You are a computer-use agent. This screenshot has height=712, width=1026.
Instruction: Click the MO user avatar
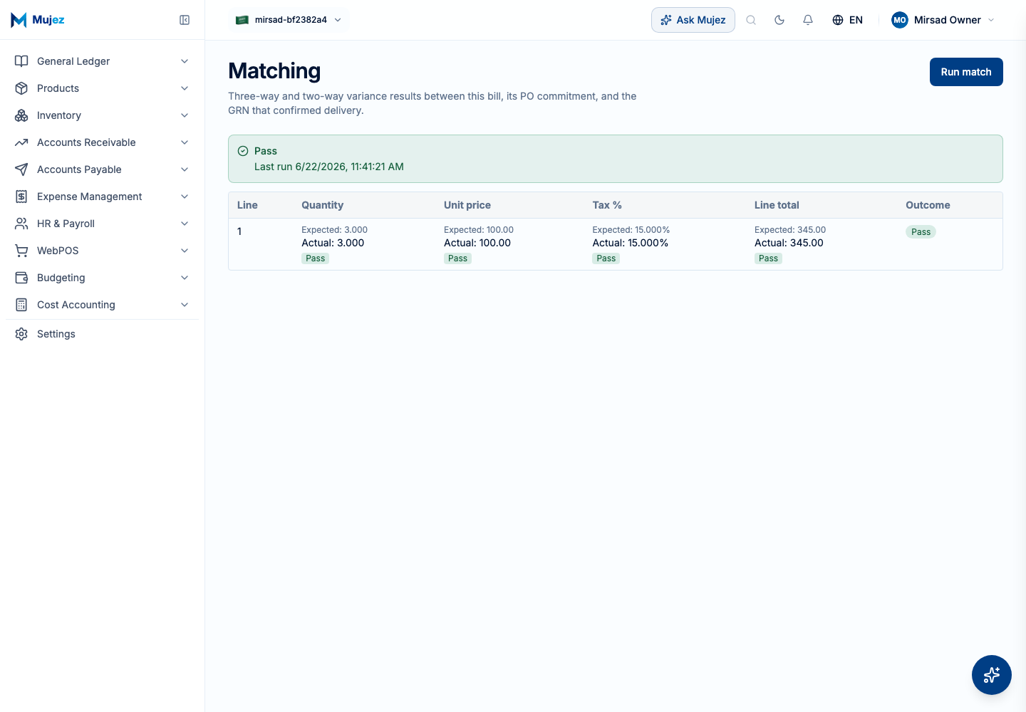point(900,20)
